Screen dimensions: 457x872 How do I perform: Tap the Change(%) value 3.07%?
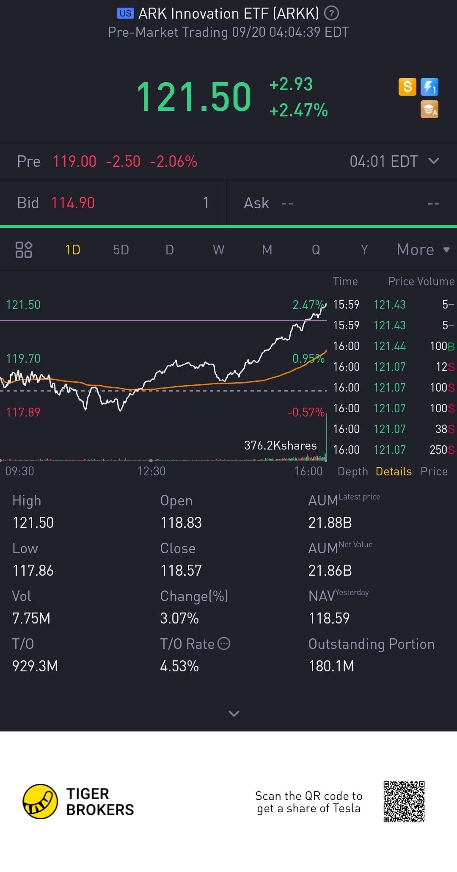click(x=179, y=618)
